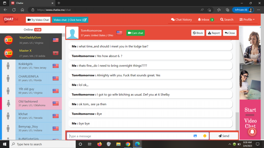Click the red notification bell icon

pyautogui.click(x=252, y=132)
